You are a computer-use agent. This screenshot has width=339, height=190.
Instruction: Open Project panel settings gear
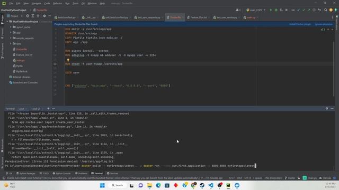pyautogui.click(x=44, y=16)
